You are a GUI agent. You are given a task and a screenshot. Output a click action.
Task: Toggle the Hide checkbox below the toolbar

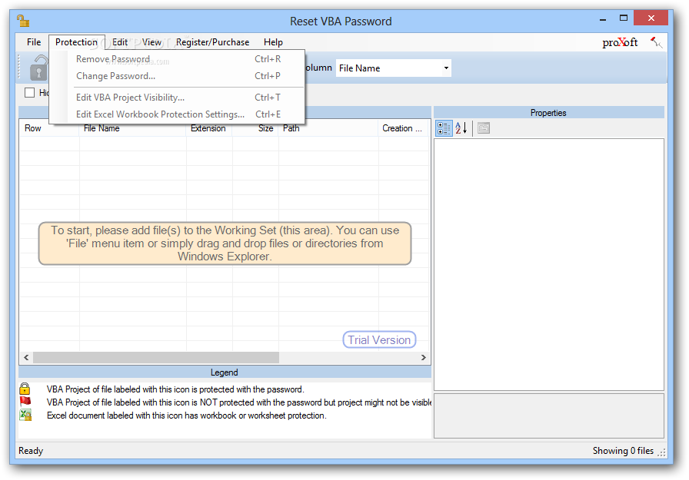[x=29, y=93]
